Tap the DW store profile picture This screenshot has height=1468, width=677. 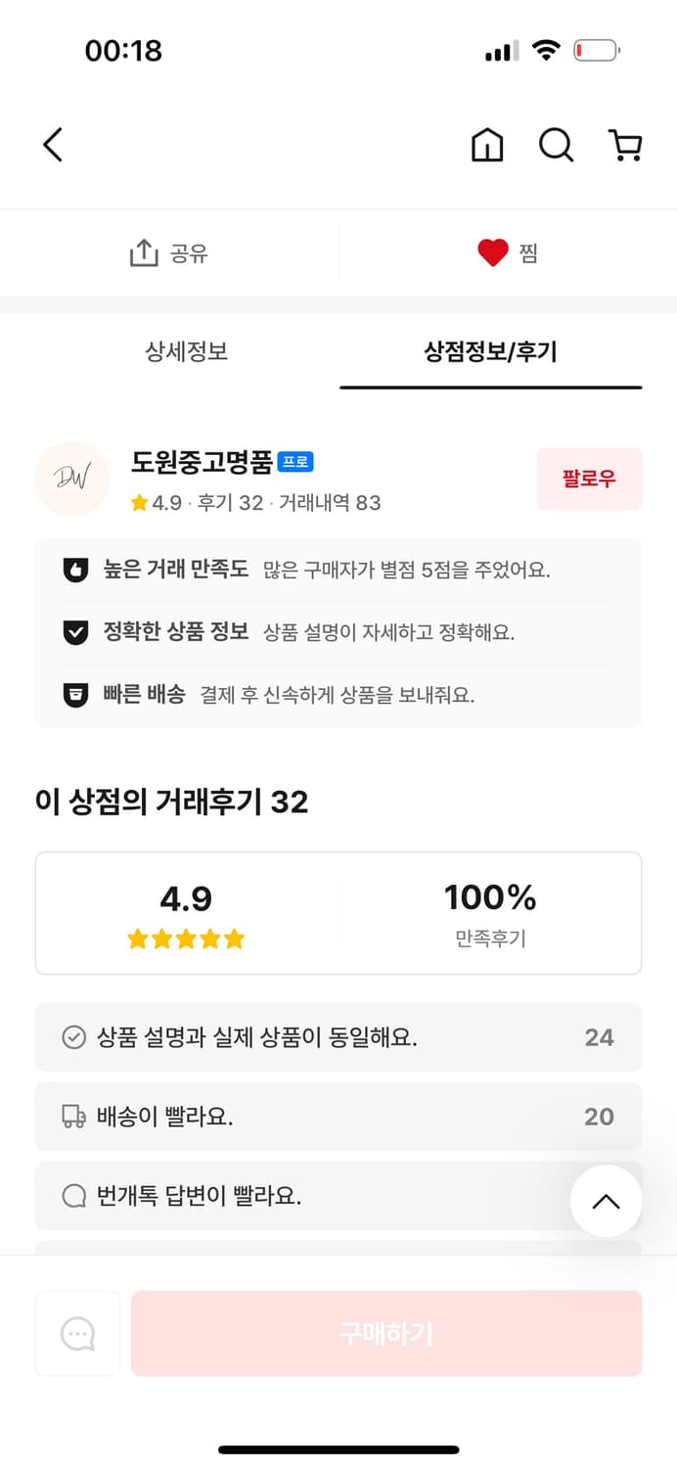(x=72, y=479)
